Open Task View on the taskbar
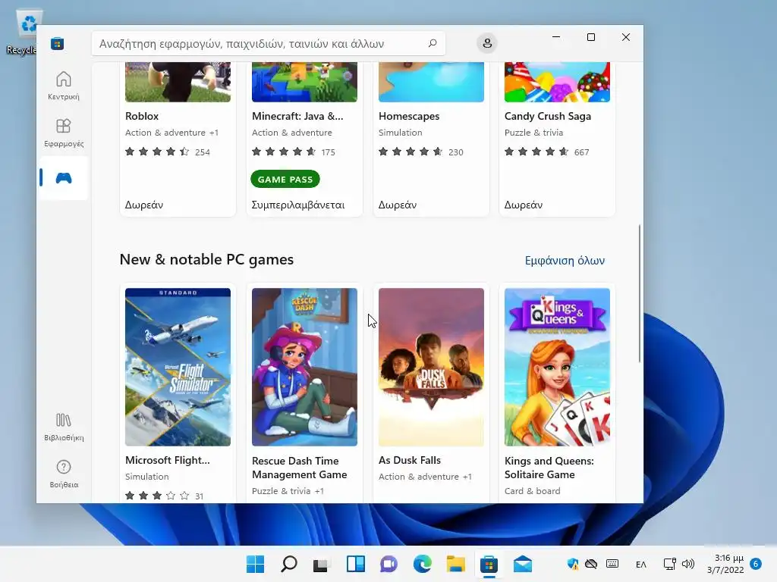Viewport: 777px width, 582px height. point(321,564)
